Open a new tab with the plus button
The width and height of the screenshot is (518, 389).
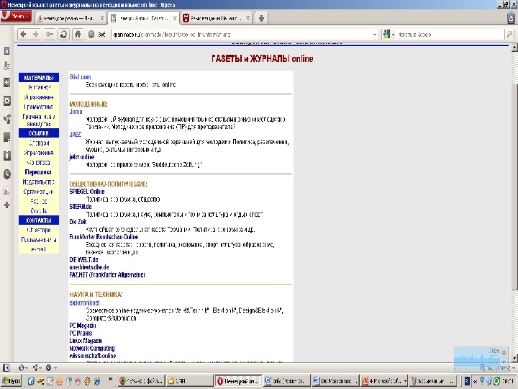click(261, 18)
